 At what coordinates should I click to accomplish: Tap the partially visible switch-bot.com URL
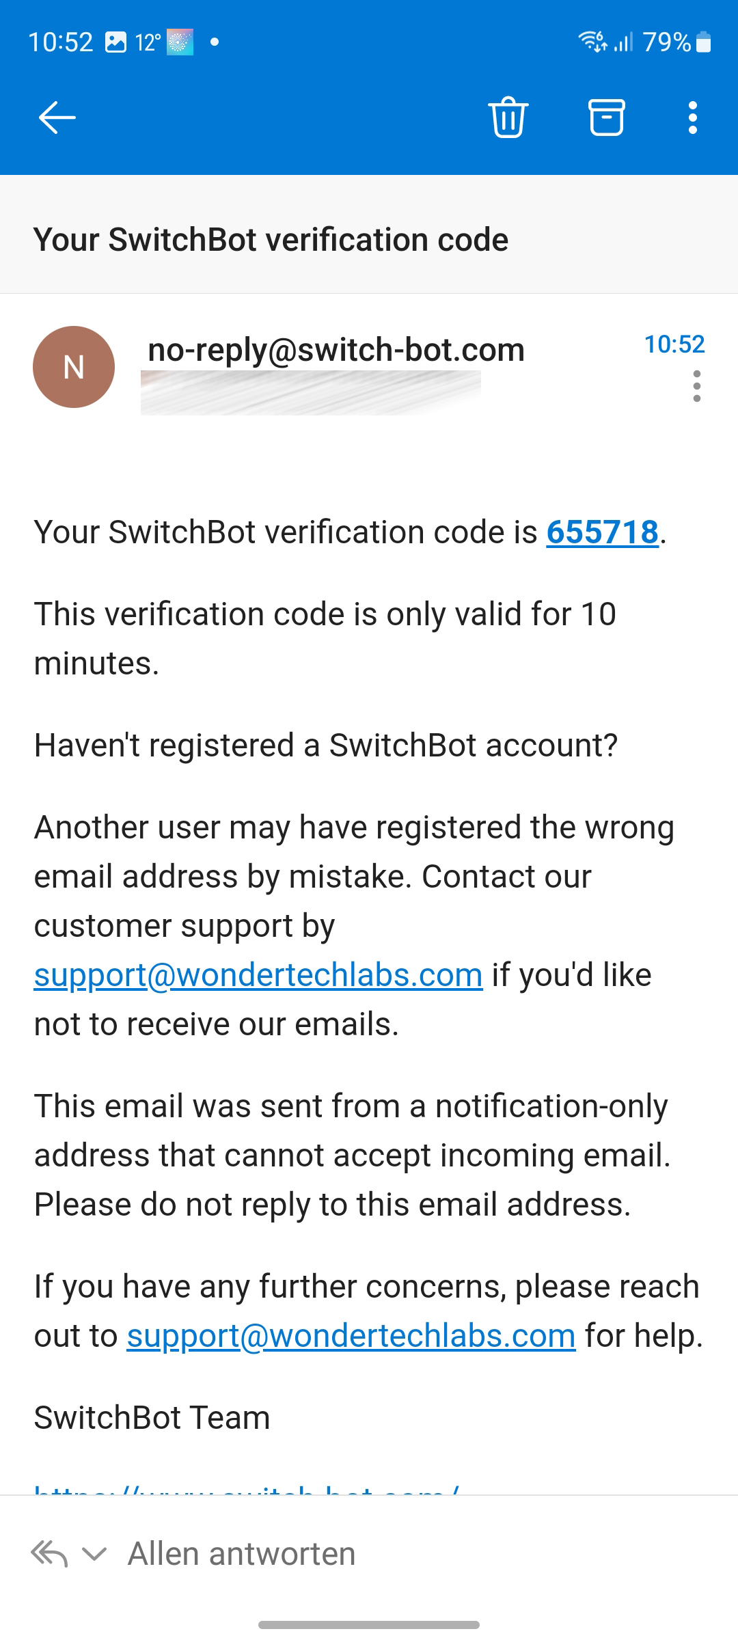tap(246, 1488)
